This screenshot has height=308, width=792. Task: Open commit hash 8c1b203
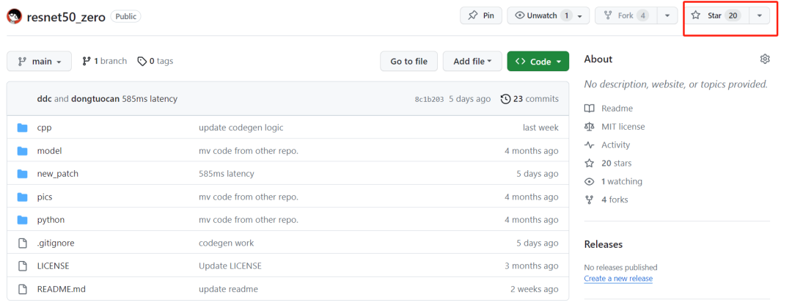click(x=429, y=100)
